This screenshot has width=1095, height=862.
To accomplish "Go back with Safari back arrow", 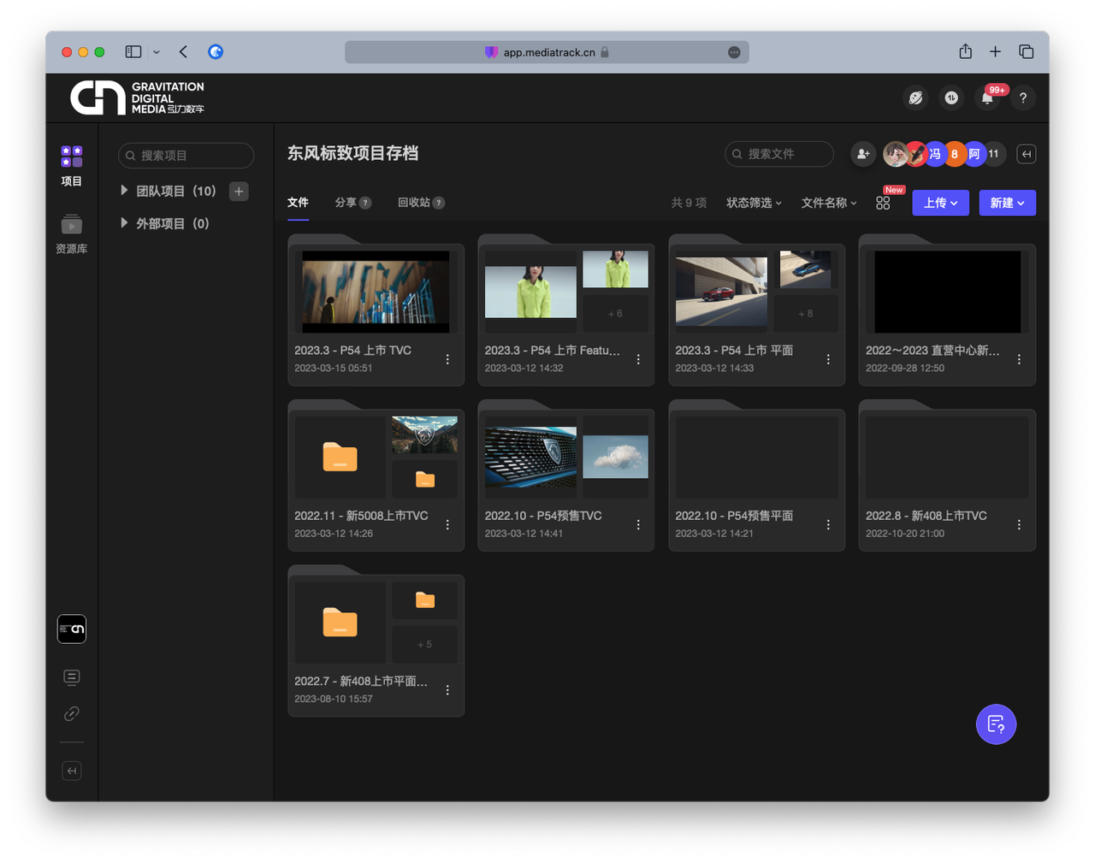I will click(183, 52).
